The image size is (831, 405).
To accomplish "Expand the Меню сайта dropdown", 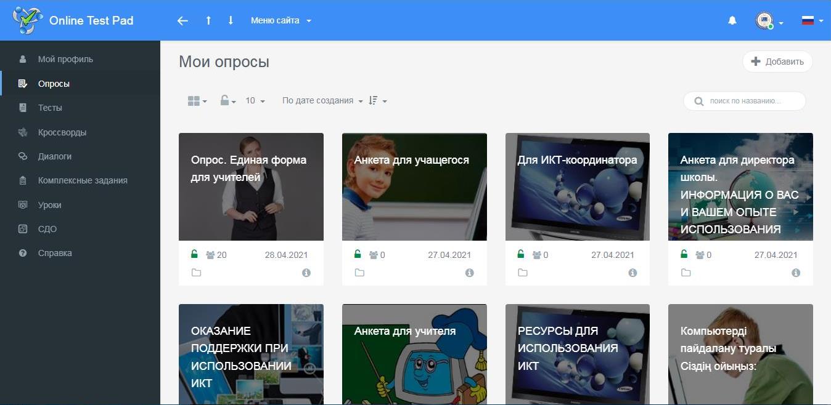I will 281,20.
